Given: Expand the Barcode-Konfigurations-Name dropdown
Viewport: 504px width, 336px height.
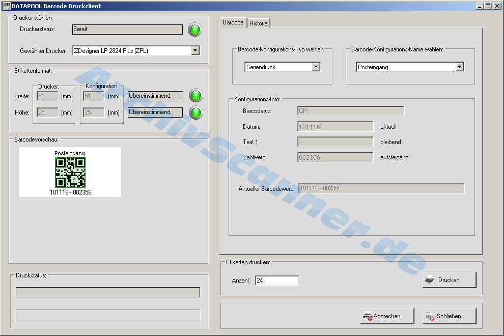Looking at the screenshot, I should (459, 67).
